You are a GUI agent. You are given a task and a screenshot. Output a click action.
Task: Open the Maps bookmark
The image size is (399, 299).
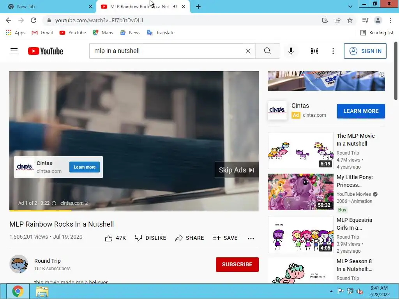point(103,33)
